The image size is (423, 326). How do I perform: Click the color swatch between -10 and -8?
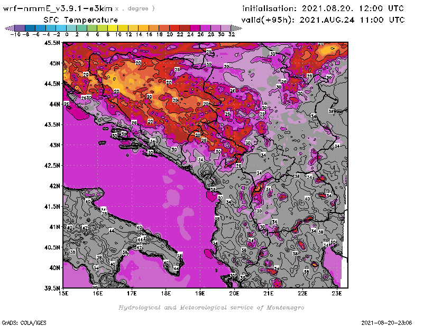click(x=20, y=28)
